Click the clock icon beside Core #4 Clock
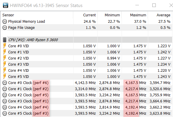 [5, 107]
